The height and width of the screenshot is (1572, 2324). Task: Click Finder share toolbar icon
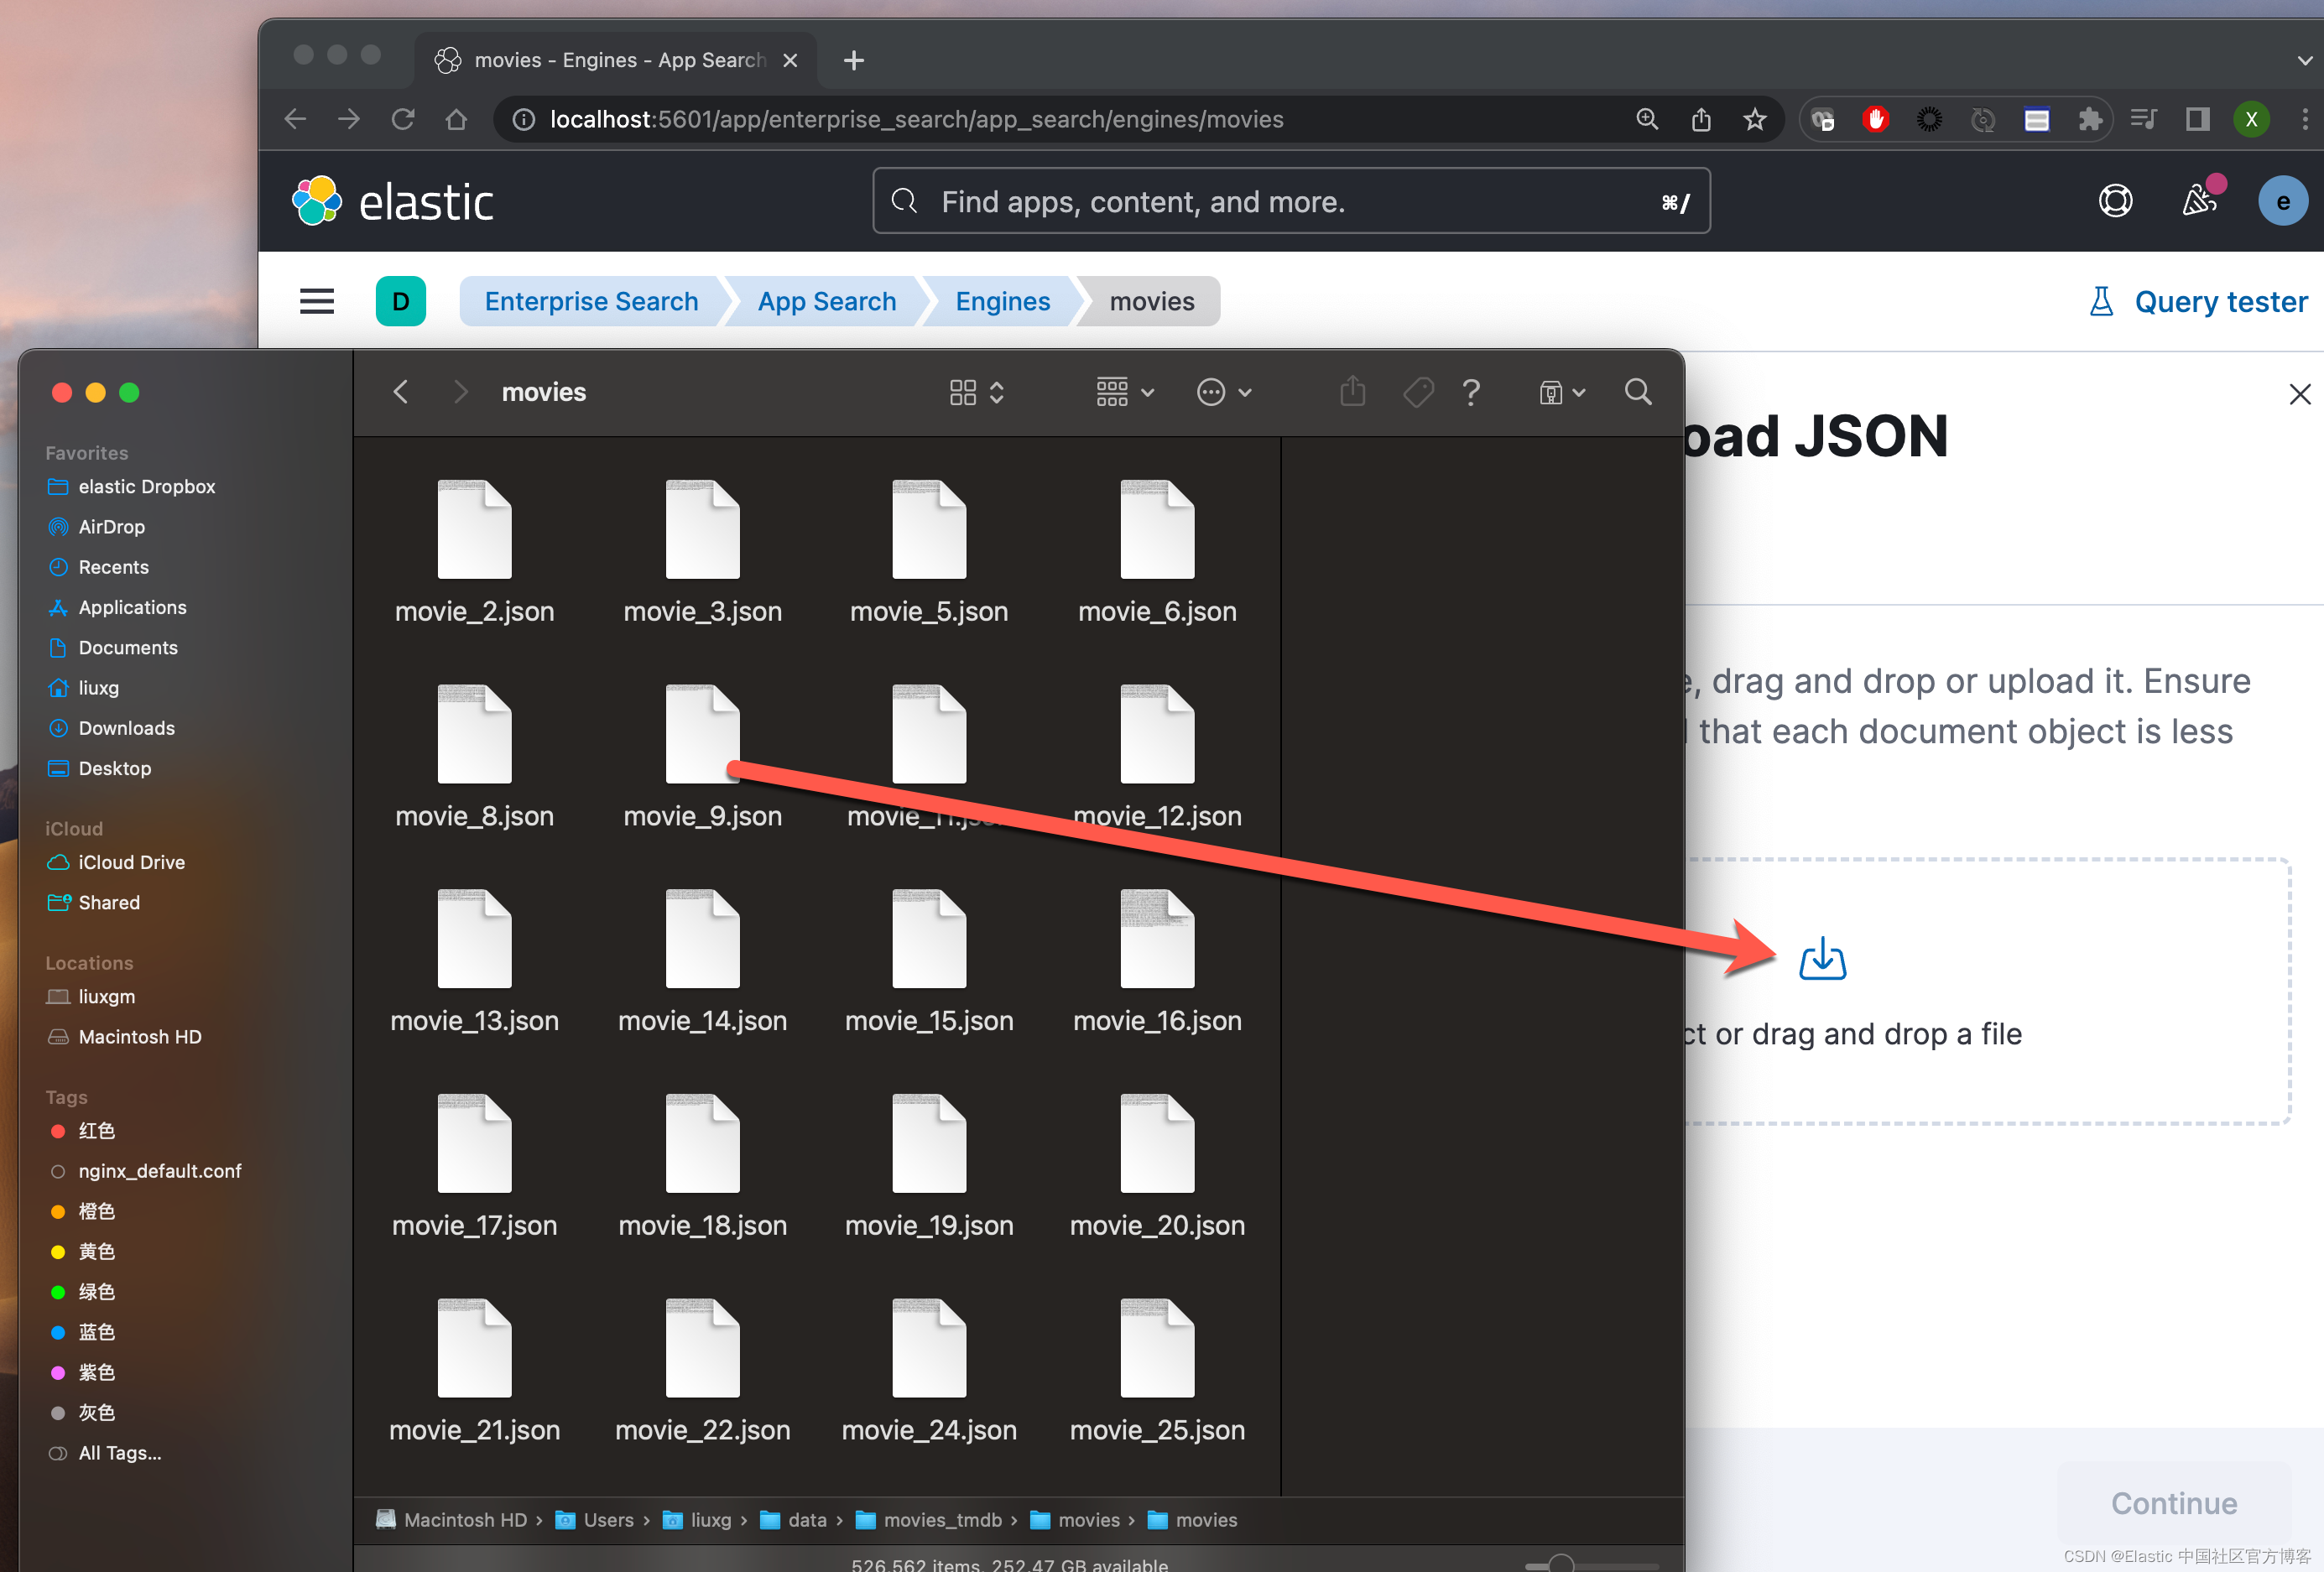pos(1352,390)
